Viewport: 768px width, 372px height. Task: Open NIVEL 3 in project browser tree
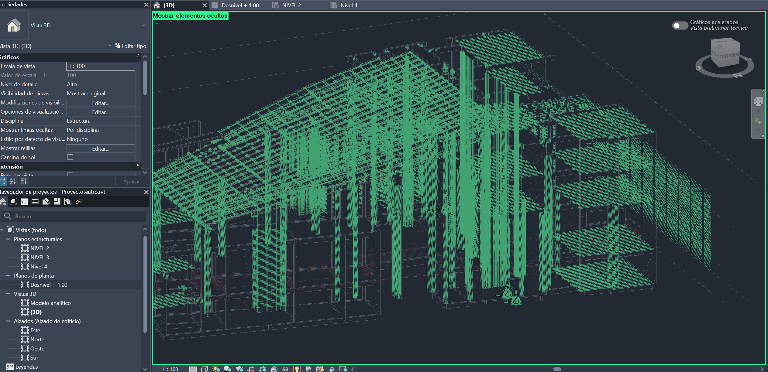(40, 258)
